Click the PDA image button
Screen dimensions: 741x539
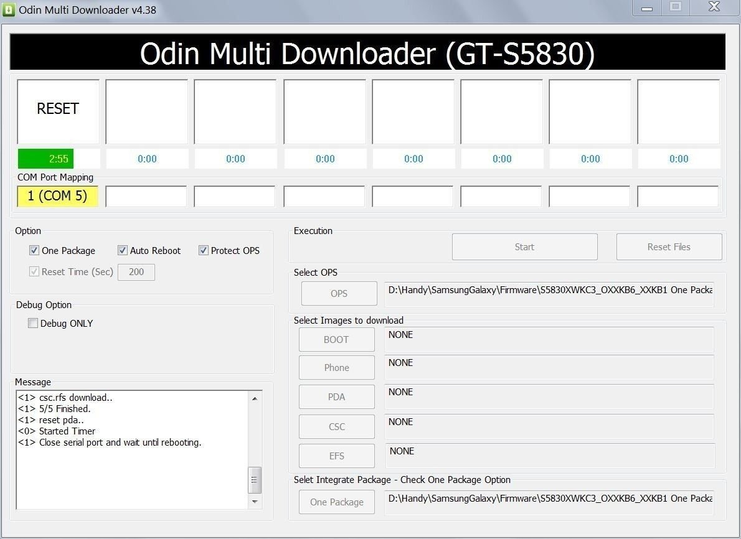[336, 397]
